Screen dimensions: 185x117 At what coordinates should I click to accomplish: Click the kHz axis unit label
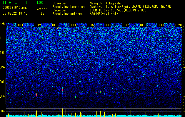(x=3, y=24)
